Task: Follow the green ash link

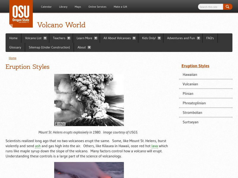Action: click(x=38, y=146)
